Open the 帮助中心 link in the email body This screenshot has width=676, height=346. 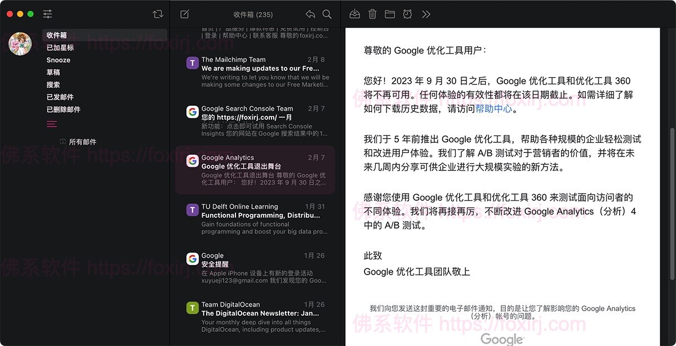pos(494,108)
